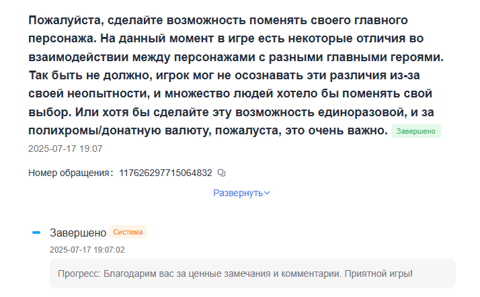Viewport: 480px width, 297px height.
Task: Click the blue dash timeline marker
Action: (36, 232)
